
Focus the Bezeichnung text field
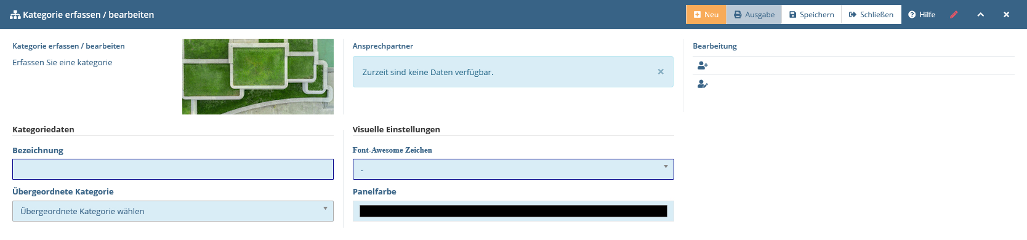pyautogui.click(x=173, y=169)
